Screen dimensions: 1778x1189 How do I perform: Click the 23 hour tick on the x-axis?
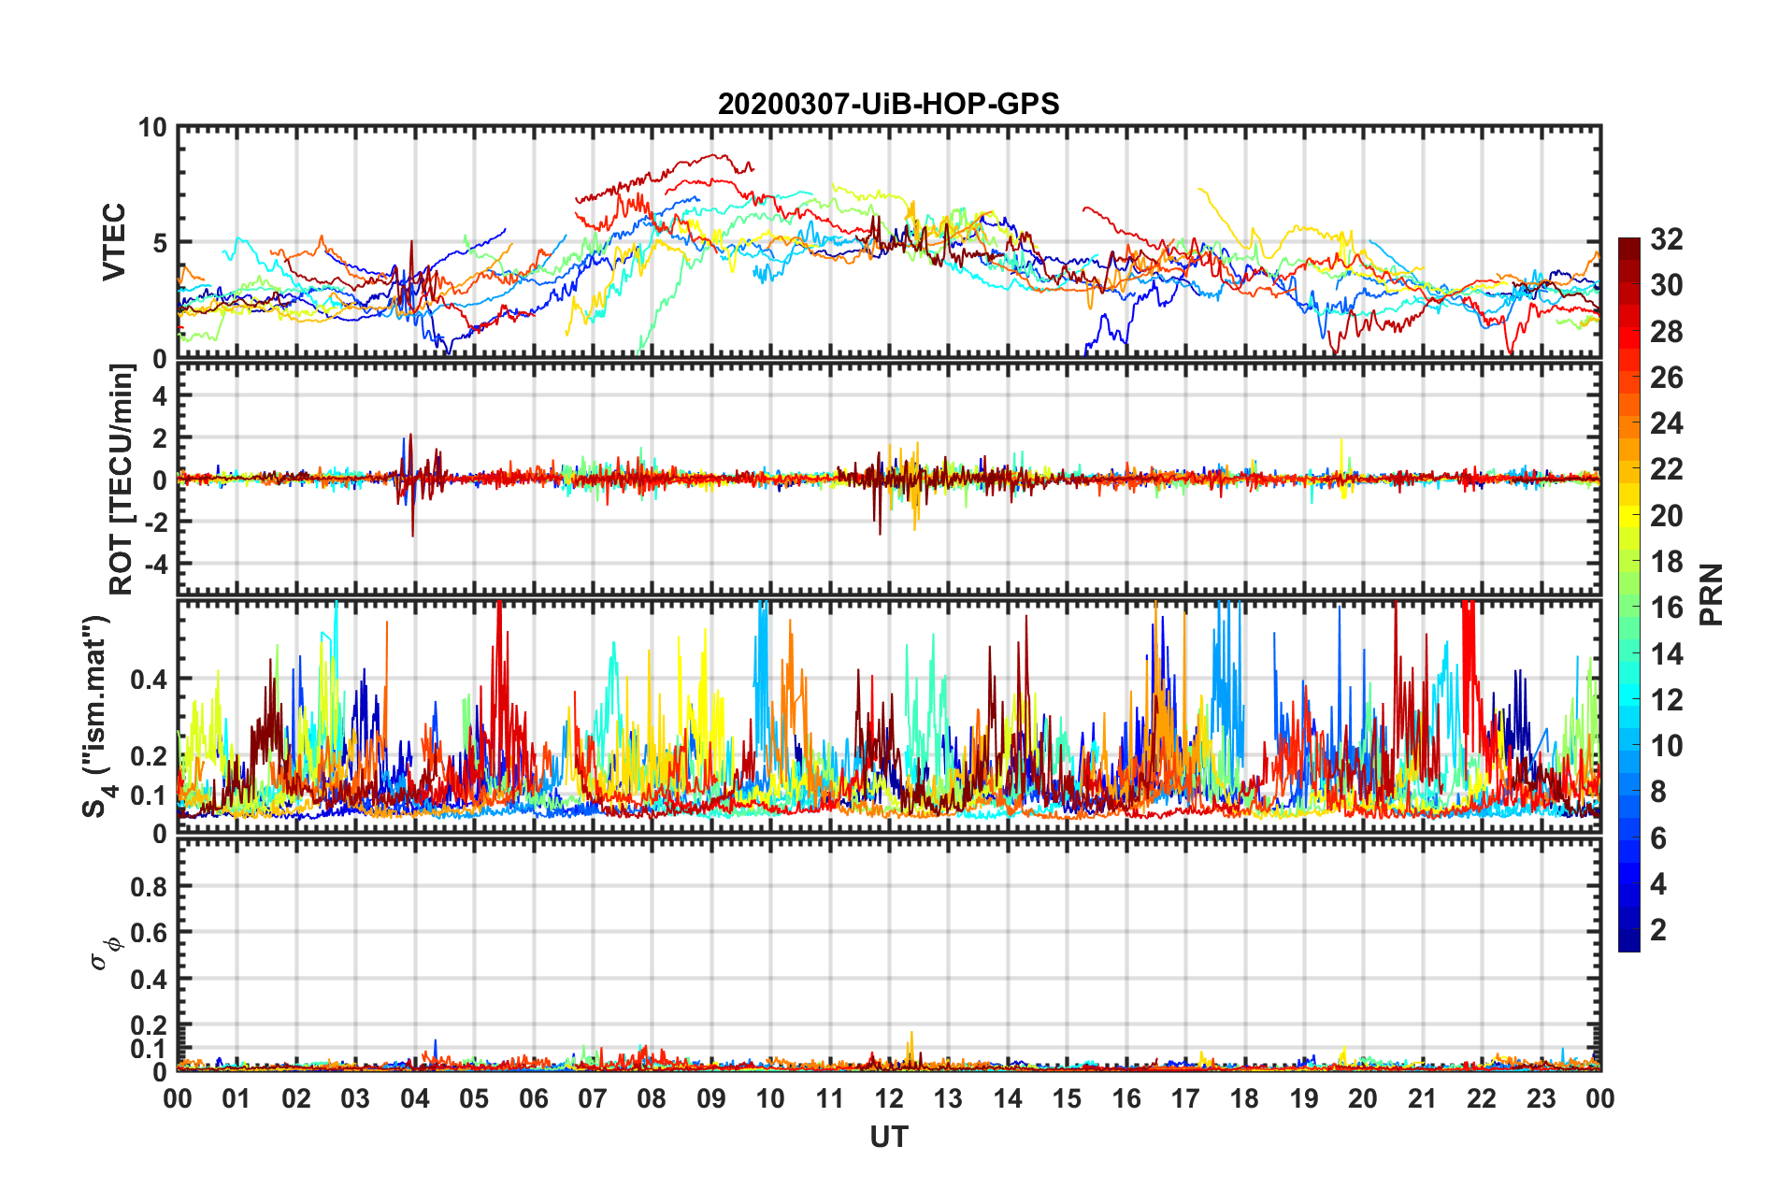(1541, 1098)
